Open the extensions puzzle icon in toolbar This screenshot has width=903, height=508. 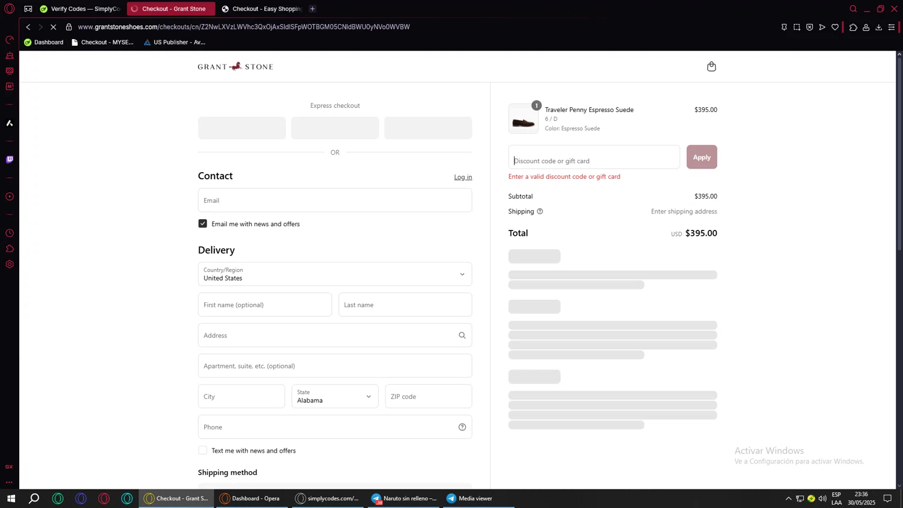point(853,27)
